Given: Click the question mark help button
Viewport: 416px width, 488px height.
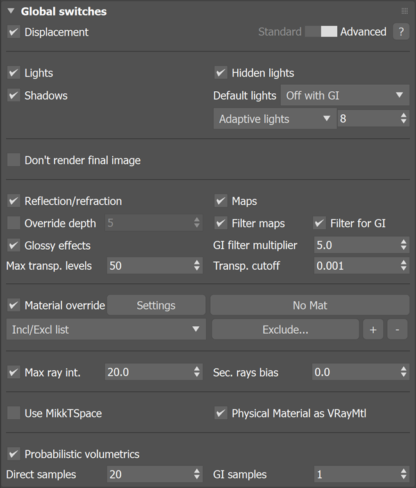Looking at the screenshot, I should [x=401, y=31].
